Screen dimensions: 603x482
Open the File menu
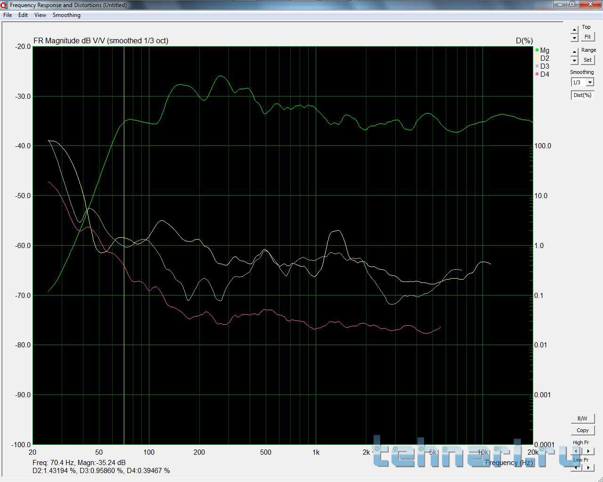(x=8, y=15)
